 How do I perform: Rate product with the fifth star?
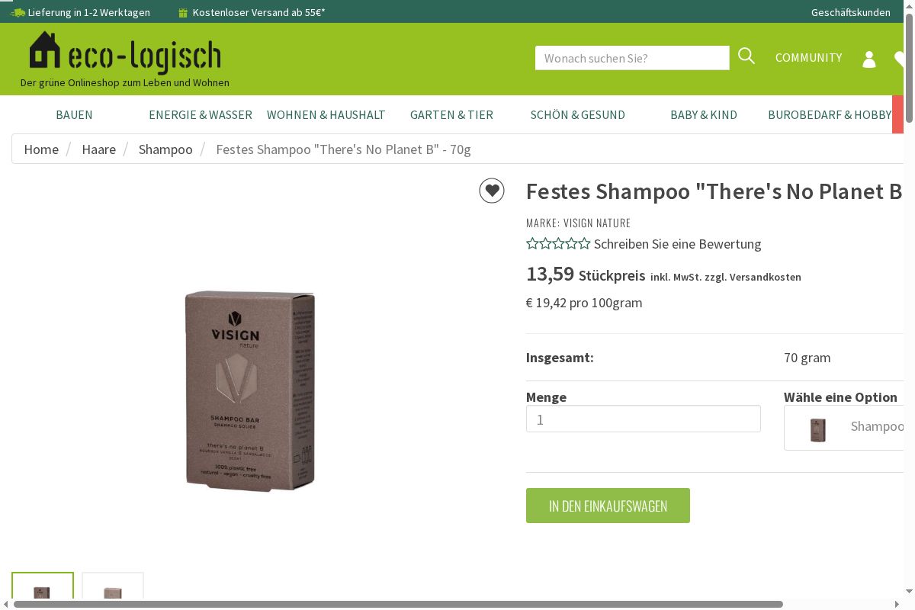tap(584, 244)
